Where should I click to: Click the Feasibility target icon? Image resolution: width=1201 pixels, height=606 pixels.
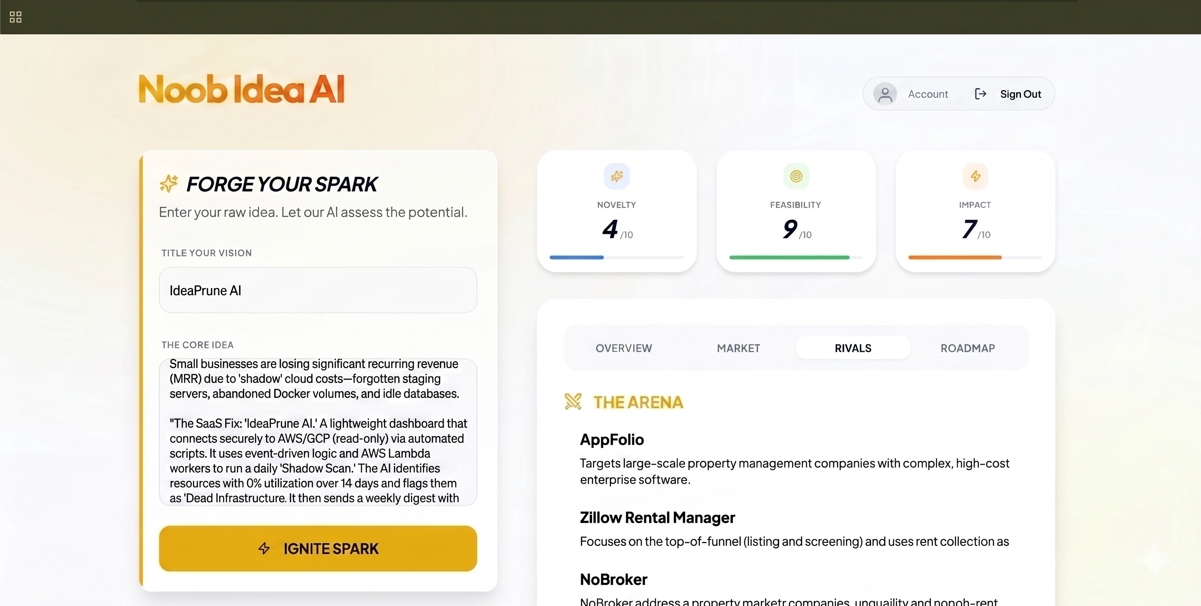796,176
